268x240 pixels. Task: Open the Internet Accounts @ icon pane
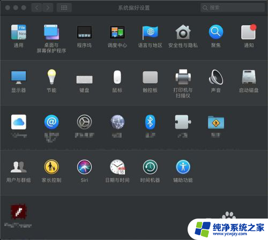[x=51, y=122]
